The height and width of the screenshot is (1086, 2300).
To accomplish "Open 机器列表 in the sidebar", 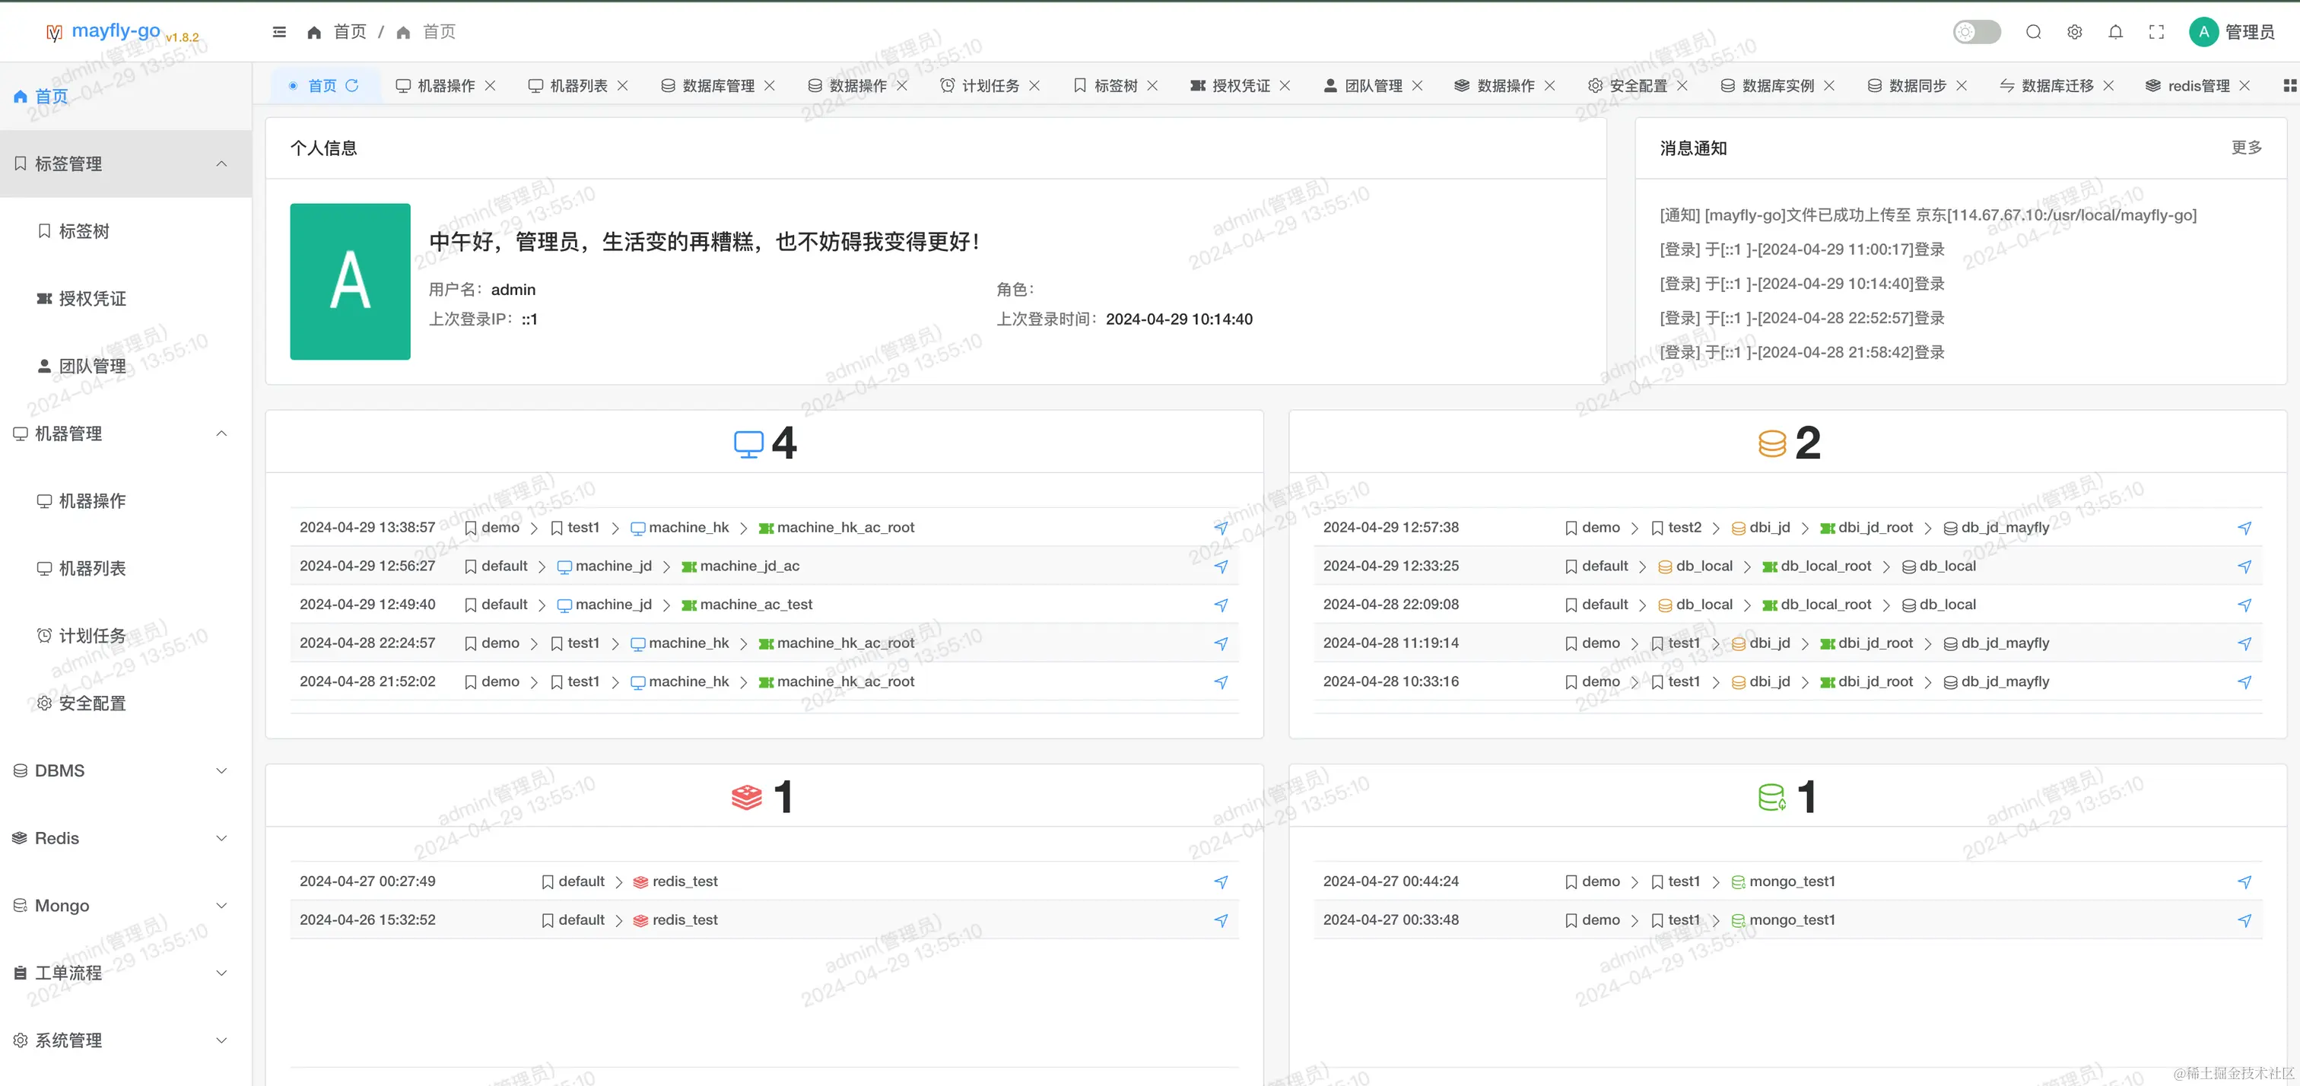I will [92, 568].
